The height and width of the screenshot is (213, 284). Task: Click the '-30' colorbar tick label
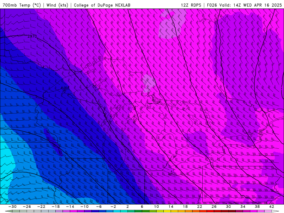coord(12,207)
